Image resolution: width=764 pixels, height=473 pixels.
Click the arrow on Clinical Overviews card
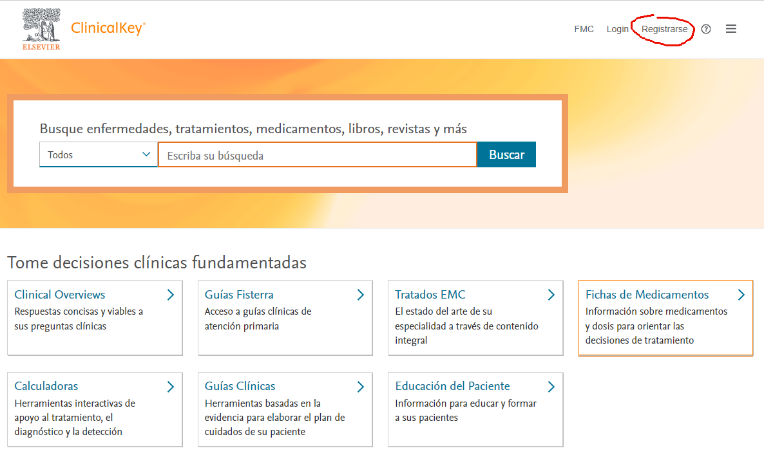click(x=170, y=295)
